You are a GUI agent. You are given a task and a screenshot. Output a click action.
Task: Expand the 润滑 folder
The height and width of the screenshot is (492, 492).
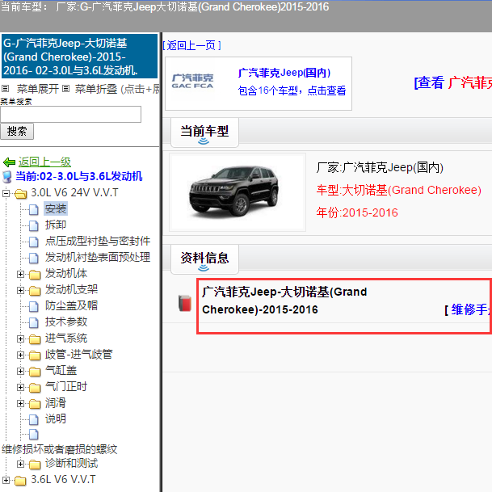(20, 404)
